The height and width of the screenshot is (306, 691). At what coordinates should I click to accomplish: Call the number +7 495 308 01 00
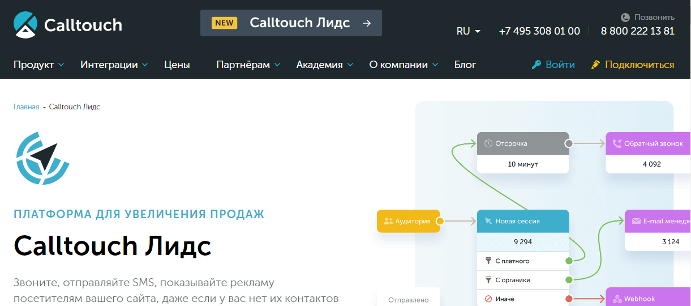(x=539, y=31)
